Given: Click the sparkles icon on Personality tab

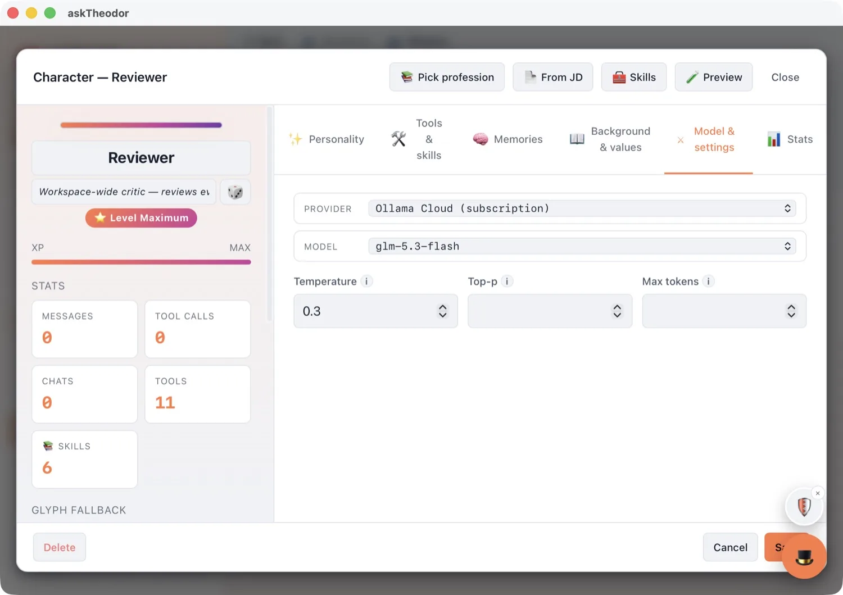Looking at the screenshot, I should coord(296,139).
